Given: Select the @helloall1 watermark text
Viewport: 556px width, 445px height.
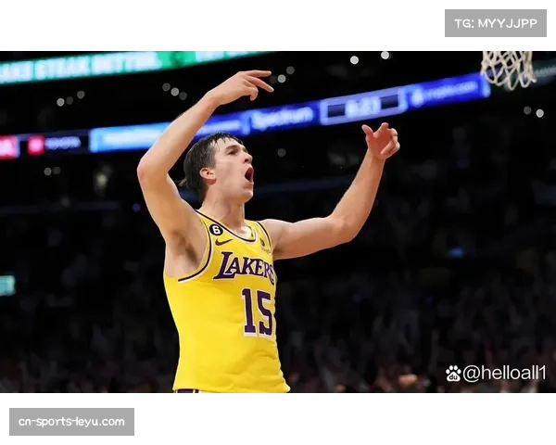Looking at the screenshot, I should point(504,374).
